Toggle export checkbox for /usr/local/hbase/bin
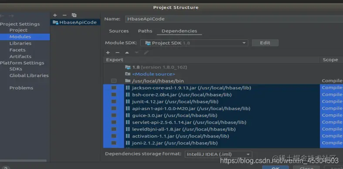 [x=113, y=81]
